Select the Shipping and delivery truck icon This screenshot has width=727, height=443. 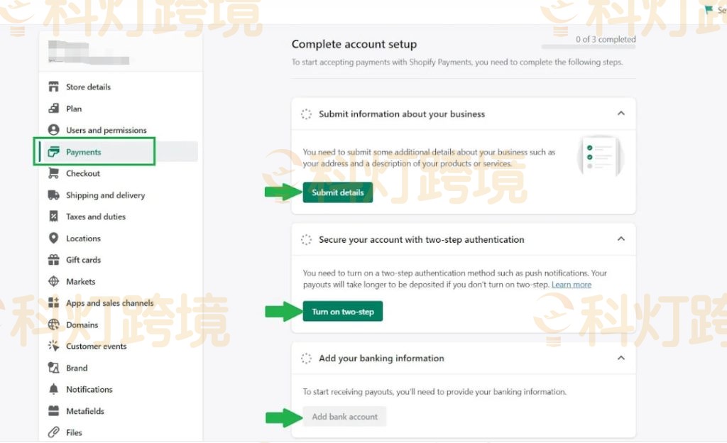point(55,195)
